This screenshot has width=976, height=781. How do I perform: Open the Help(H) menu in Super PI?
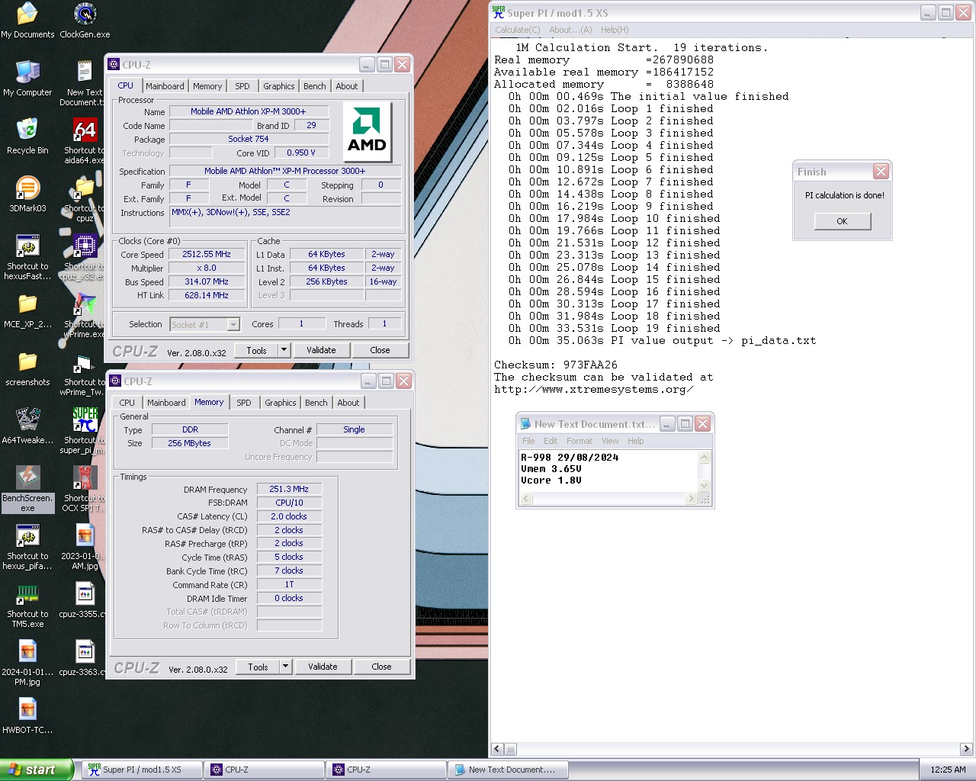point(615,30)
